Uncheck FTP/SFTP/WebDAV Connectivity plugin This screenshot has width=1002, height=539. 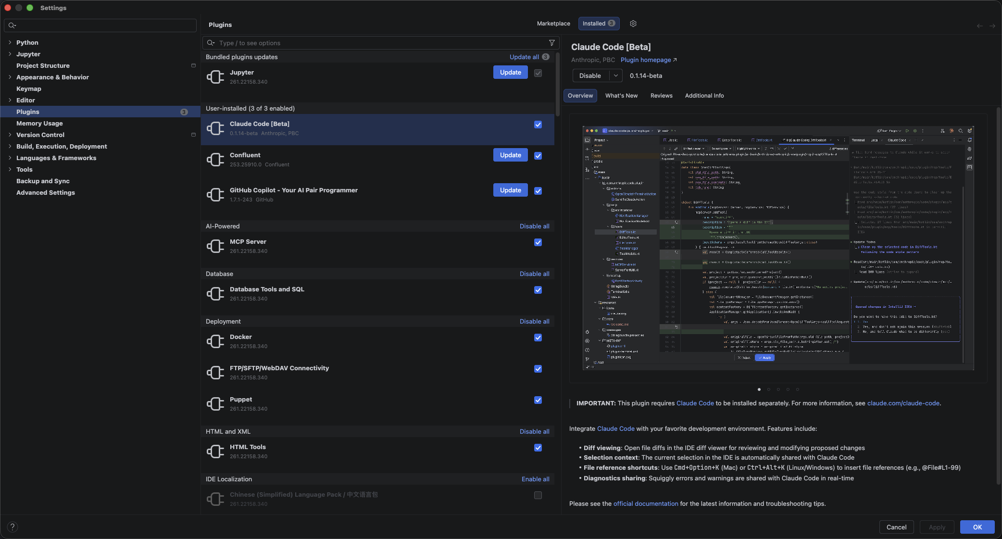click(538, 369)
